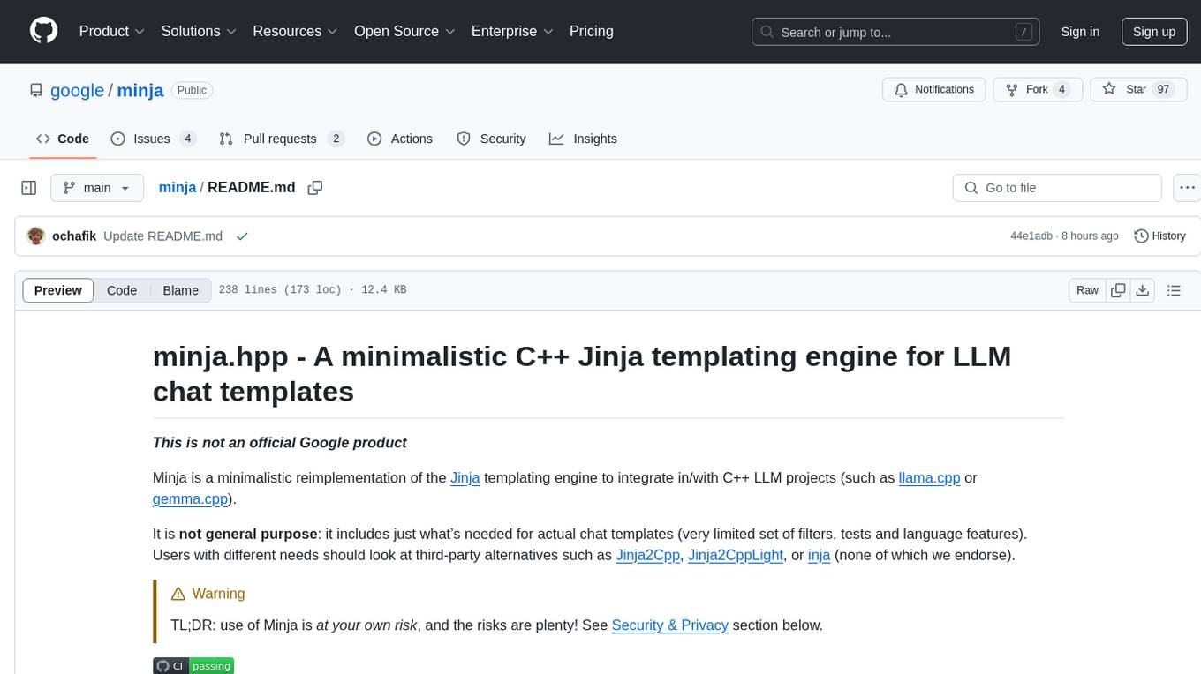The image size is (1201, 674).
Task: Open the Security tab
Action: click(x=491, y=139)
